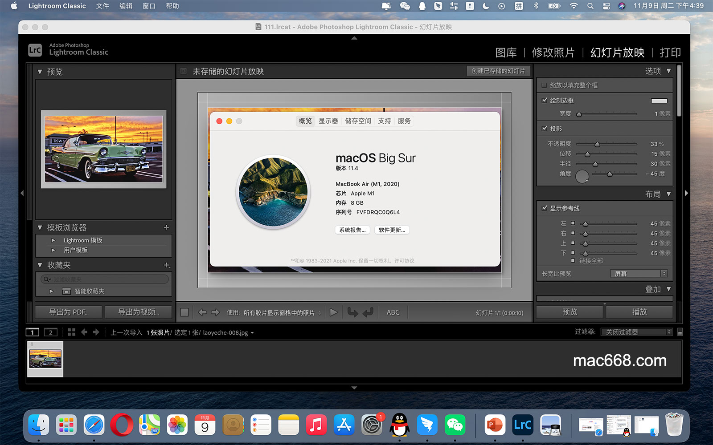
Task: Click the 预览 button in right panel
Action: click(x=570, y=312)
